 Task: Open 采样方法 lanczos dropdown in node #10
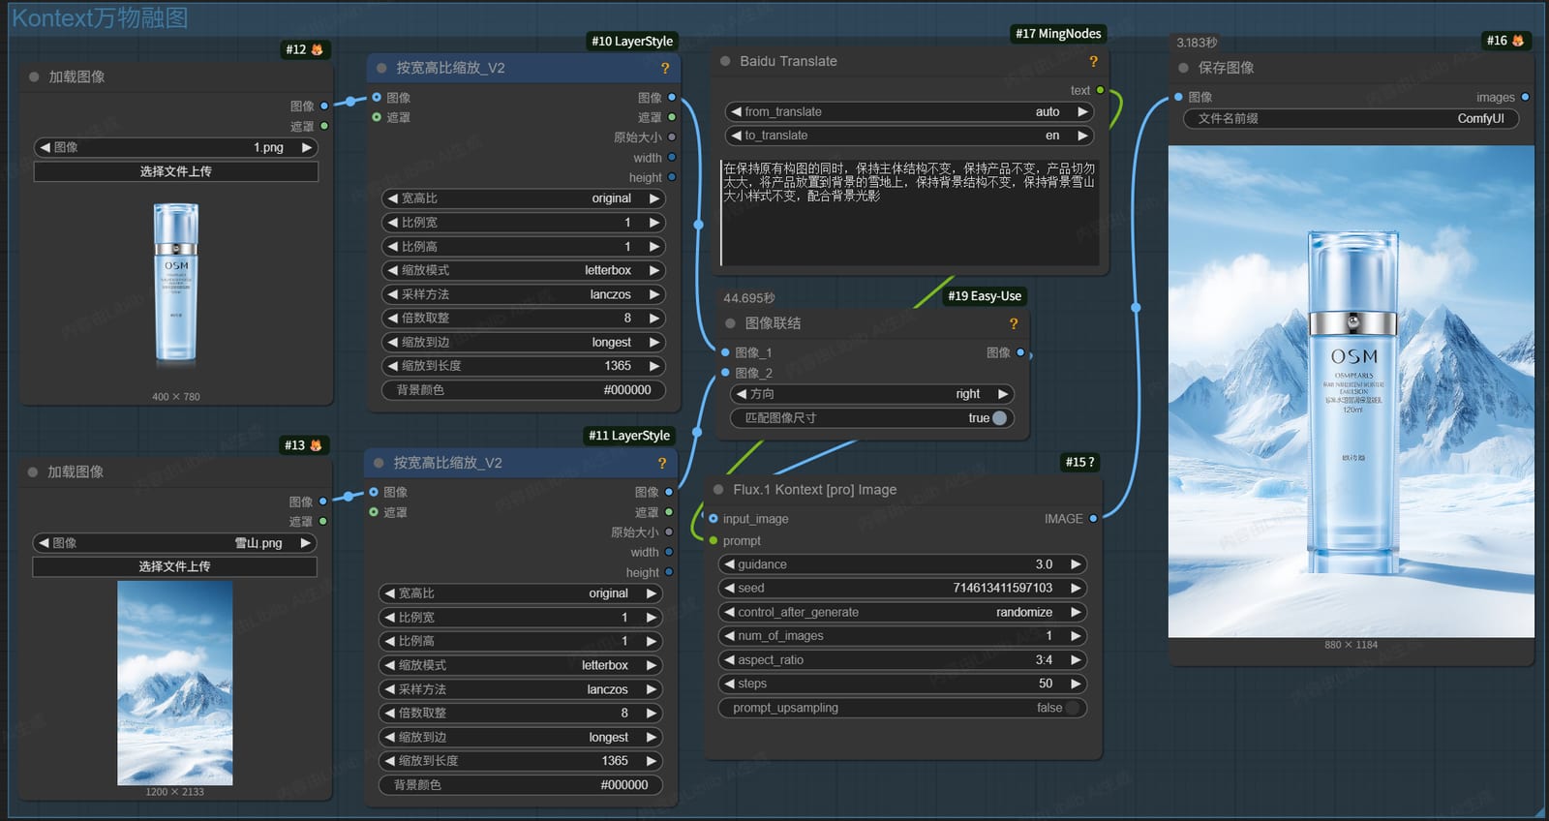[x=524, y=294]
